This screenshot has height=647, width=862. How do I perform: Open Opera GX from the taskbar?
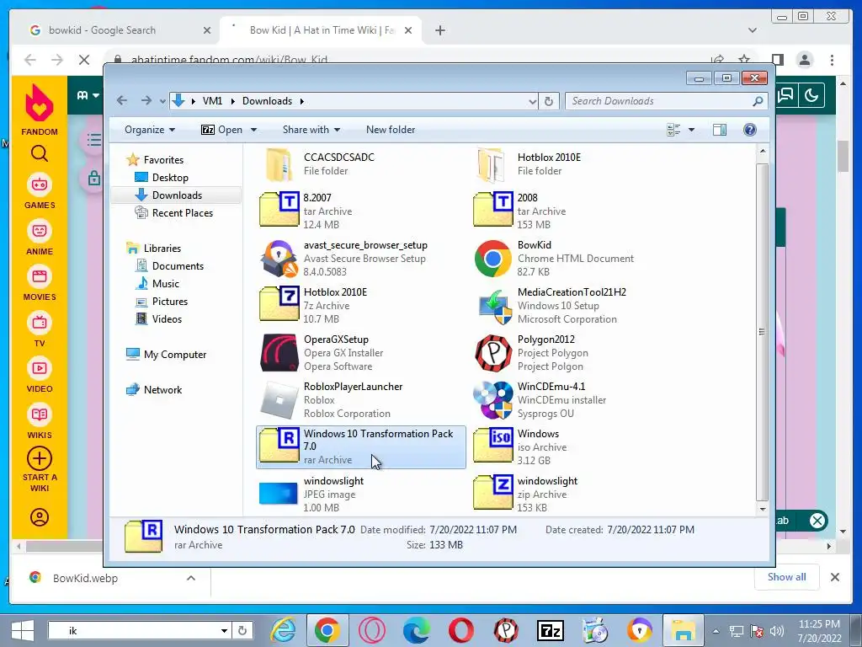point(372,630)
